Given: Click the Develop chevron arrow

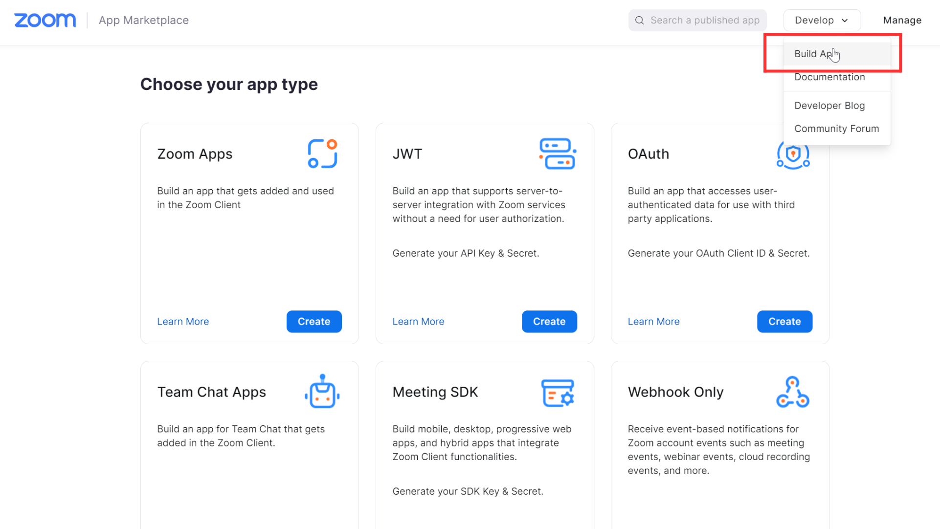Looking at the screenshot, I should pyautogui.click(x=845, y=21).
